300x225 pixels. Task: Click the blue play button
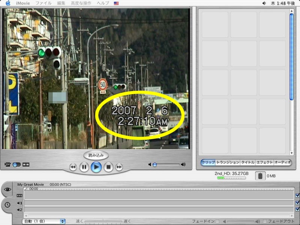(x=96, y=167)
